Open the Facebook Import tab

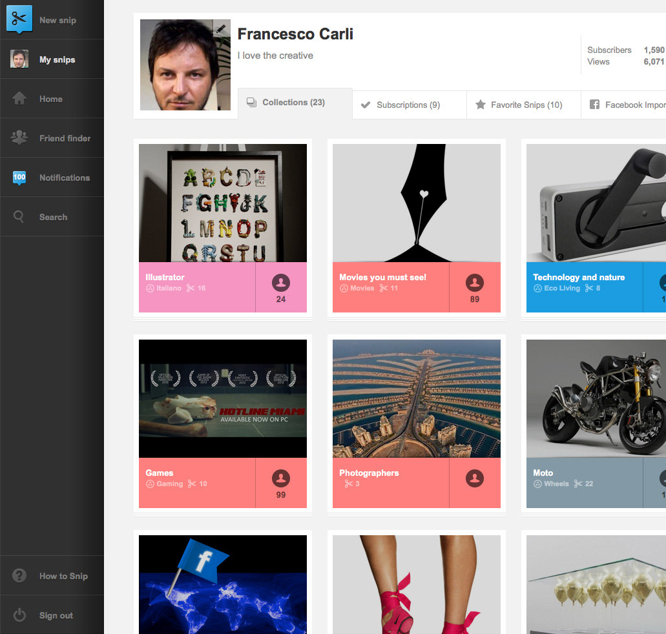[x=623, y=105]
